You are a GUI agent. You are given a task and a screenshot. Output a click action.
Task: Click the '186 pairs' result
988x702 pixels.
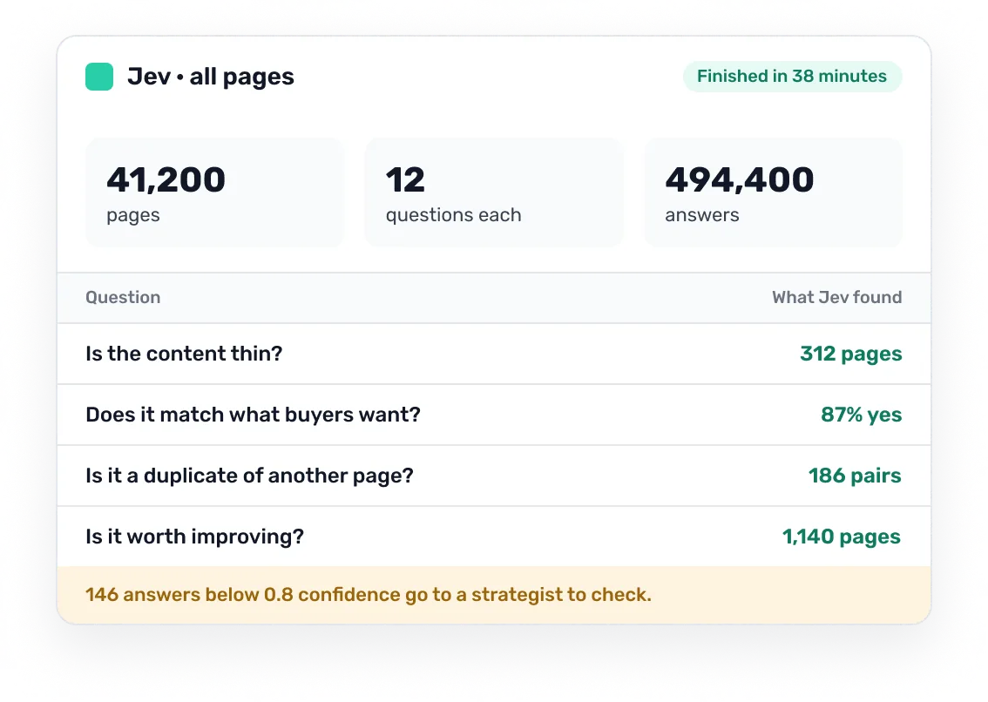pyautogui.click(x=855, y=476)
